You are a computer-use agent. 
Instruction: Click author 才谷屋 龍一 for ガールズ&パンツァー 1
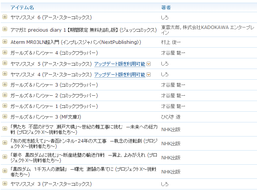[x=173, y=106]
